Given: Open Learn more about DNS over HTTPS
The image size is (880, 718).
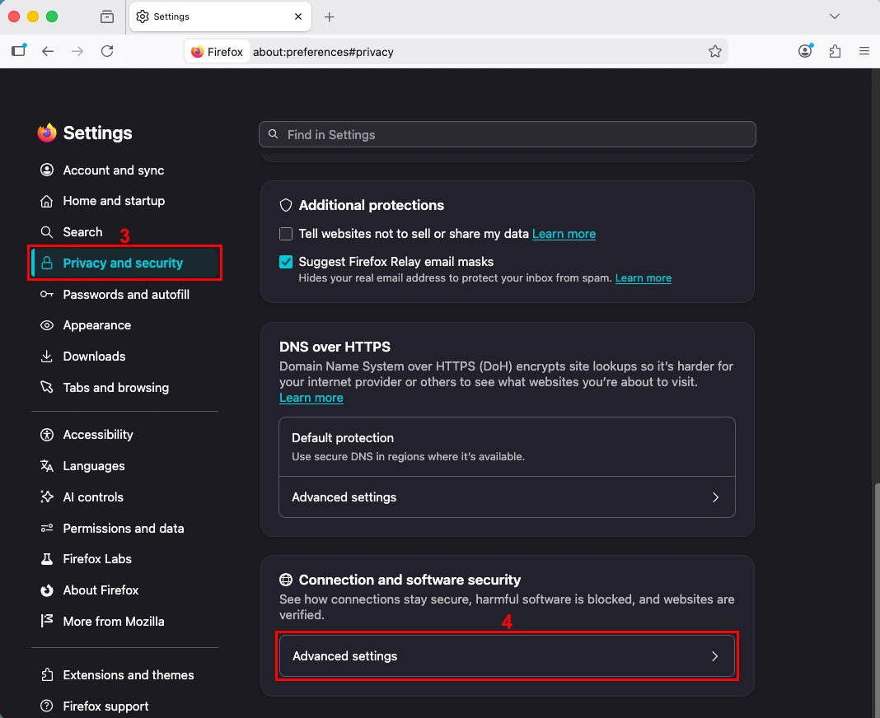Looking at the screenshot, I should (x=311, y=398).
